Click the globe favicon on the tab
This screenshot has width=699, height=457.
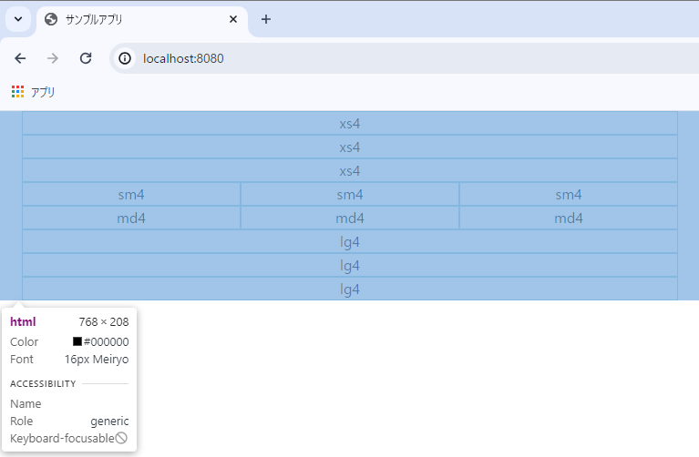point(51,19)
